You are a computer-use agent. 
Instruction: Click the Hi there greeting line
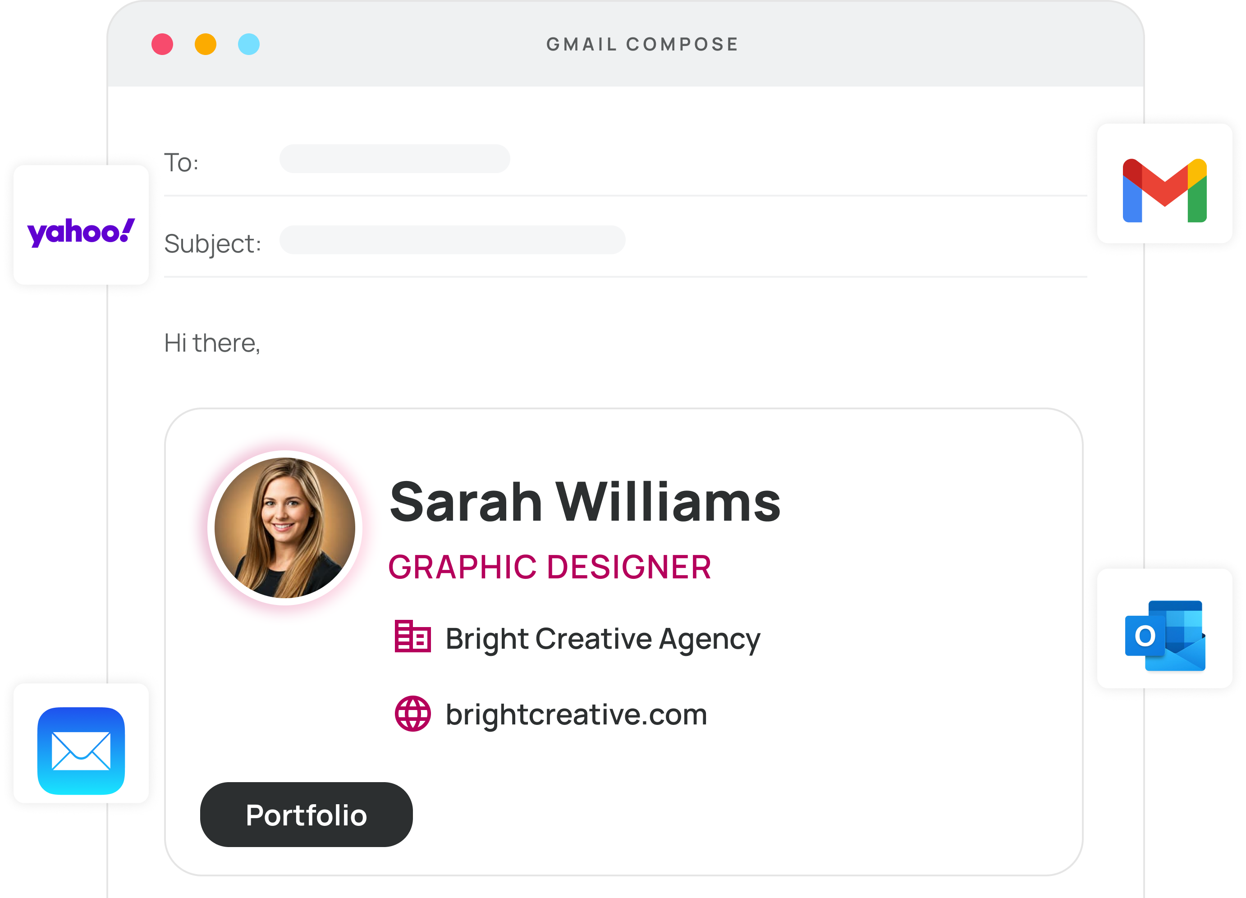[x=212, y=343]
